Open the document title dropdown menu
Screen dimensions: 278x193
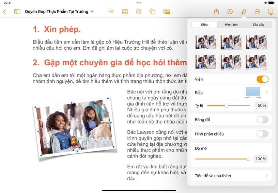pyautogui.click(x=92, y=12)
